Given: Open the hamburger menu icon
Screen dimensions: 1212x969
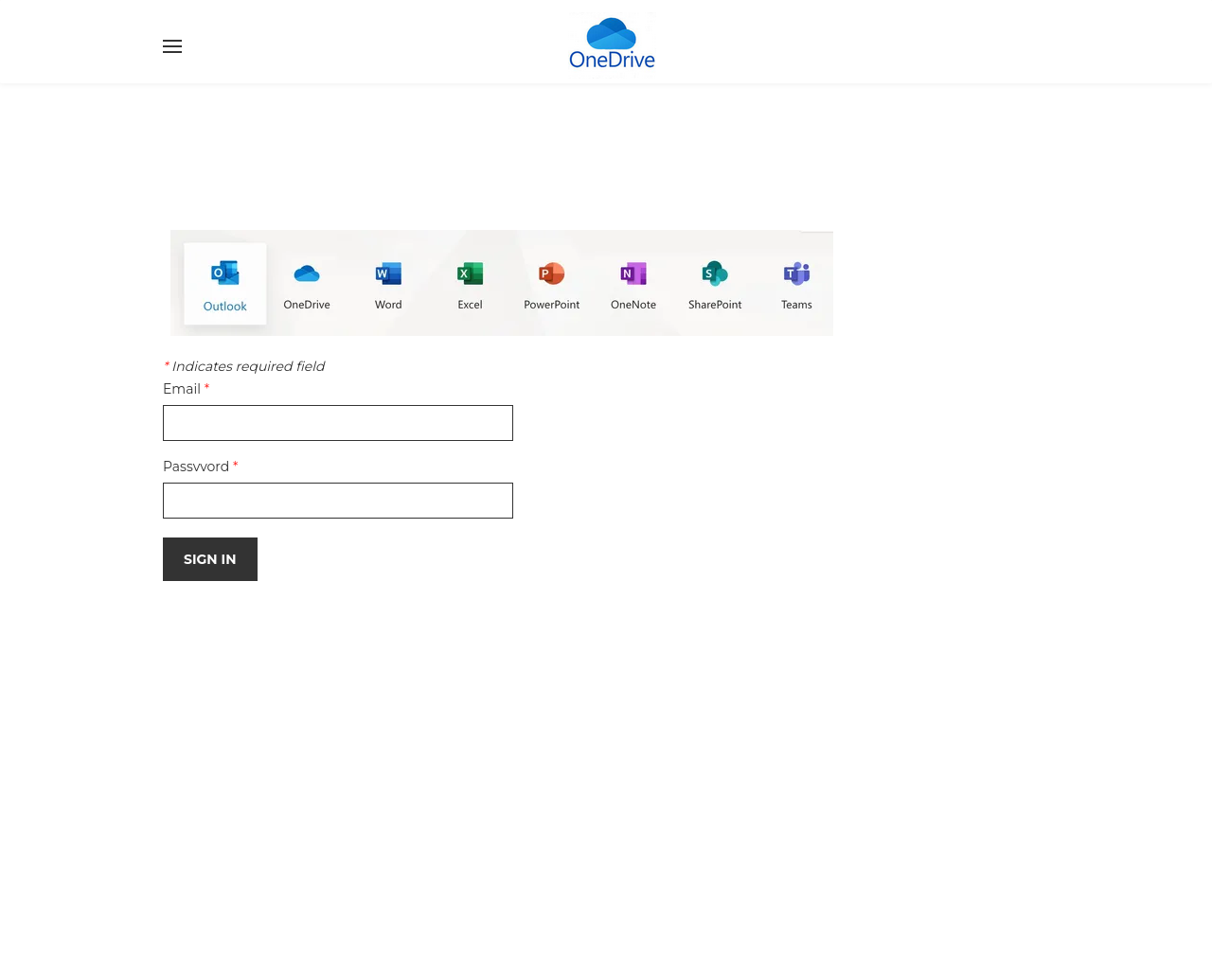Looking at the screenshot, I should (172, 46).
